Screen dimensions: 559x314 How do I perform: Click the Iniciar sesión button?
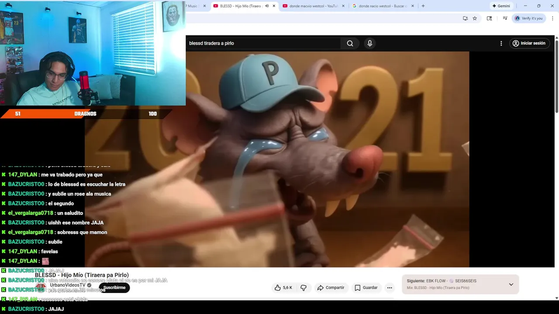pos(529,43)
